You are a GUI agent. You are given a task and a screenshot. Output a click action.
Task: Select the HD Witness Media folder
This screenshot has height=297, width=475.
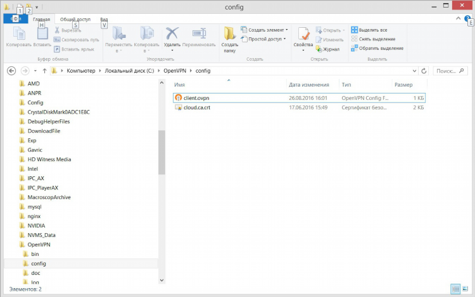(x=49, y=159)
